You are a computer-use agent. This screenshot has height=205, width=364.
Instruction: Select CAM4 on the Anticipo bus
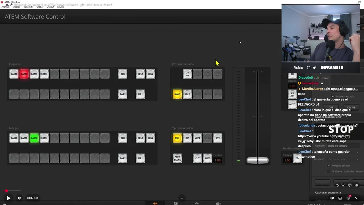[44, 138]
